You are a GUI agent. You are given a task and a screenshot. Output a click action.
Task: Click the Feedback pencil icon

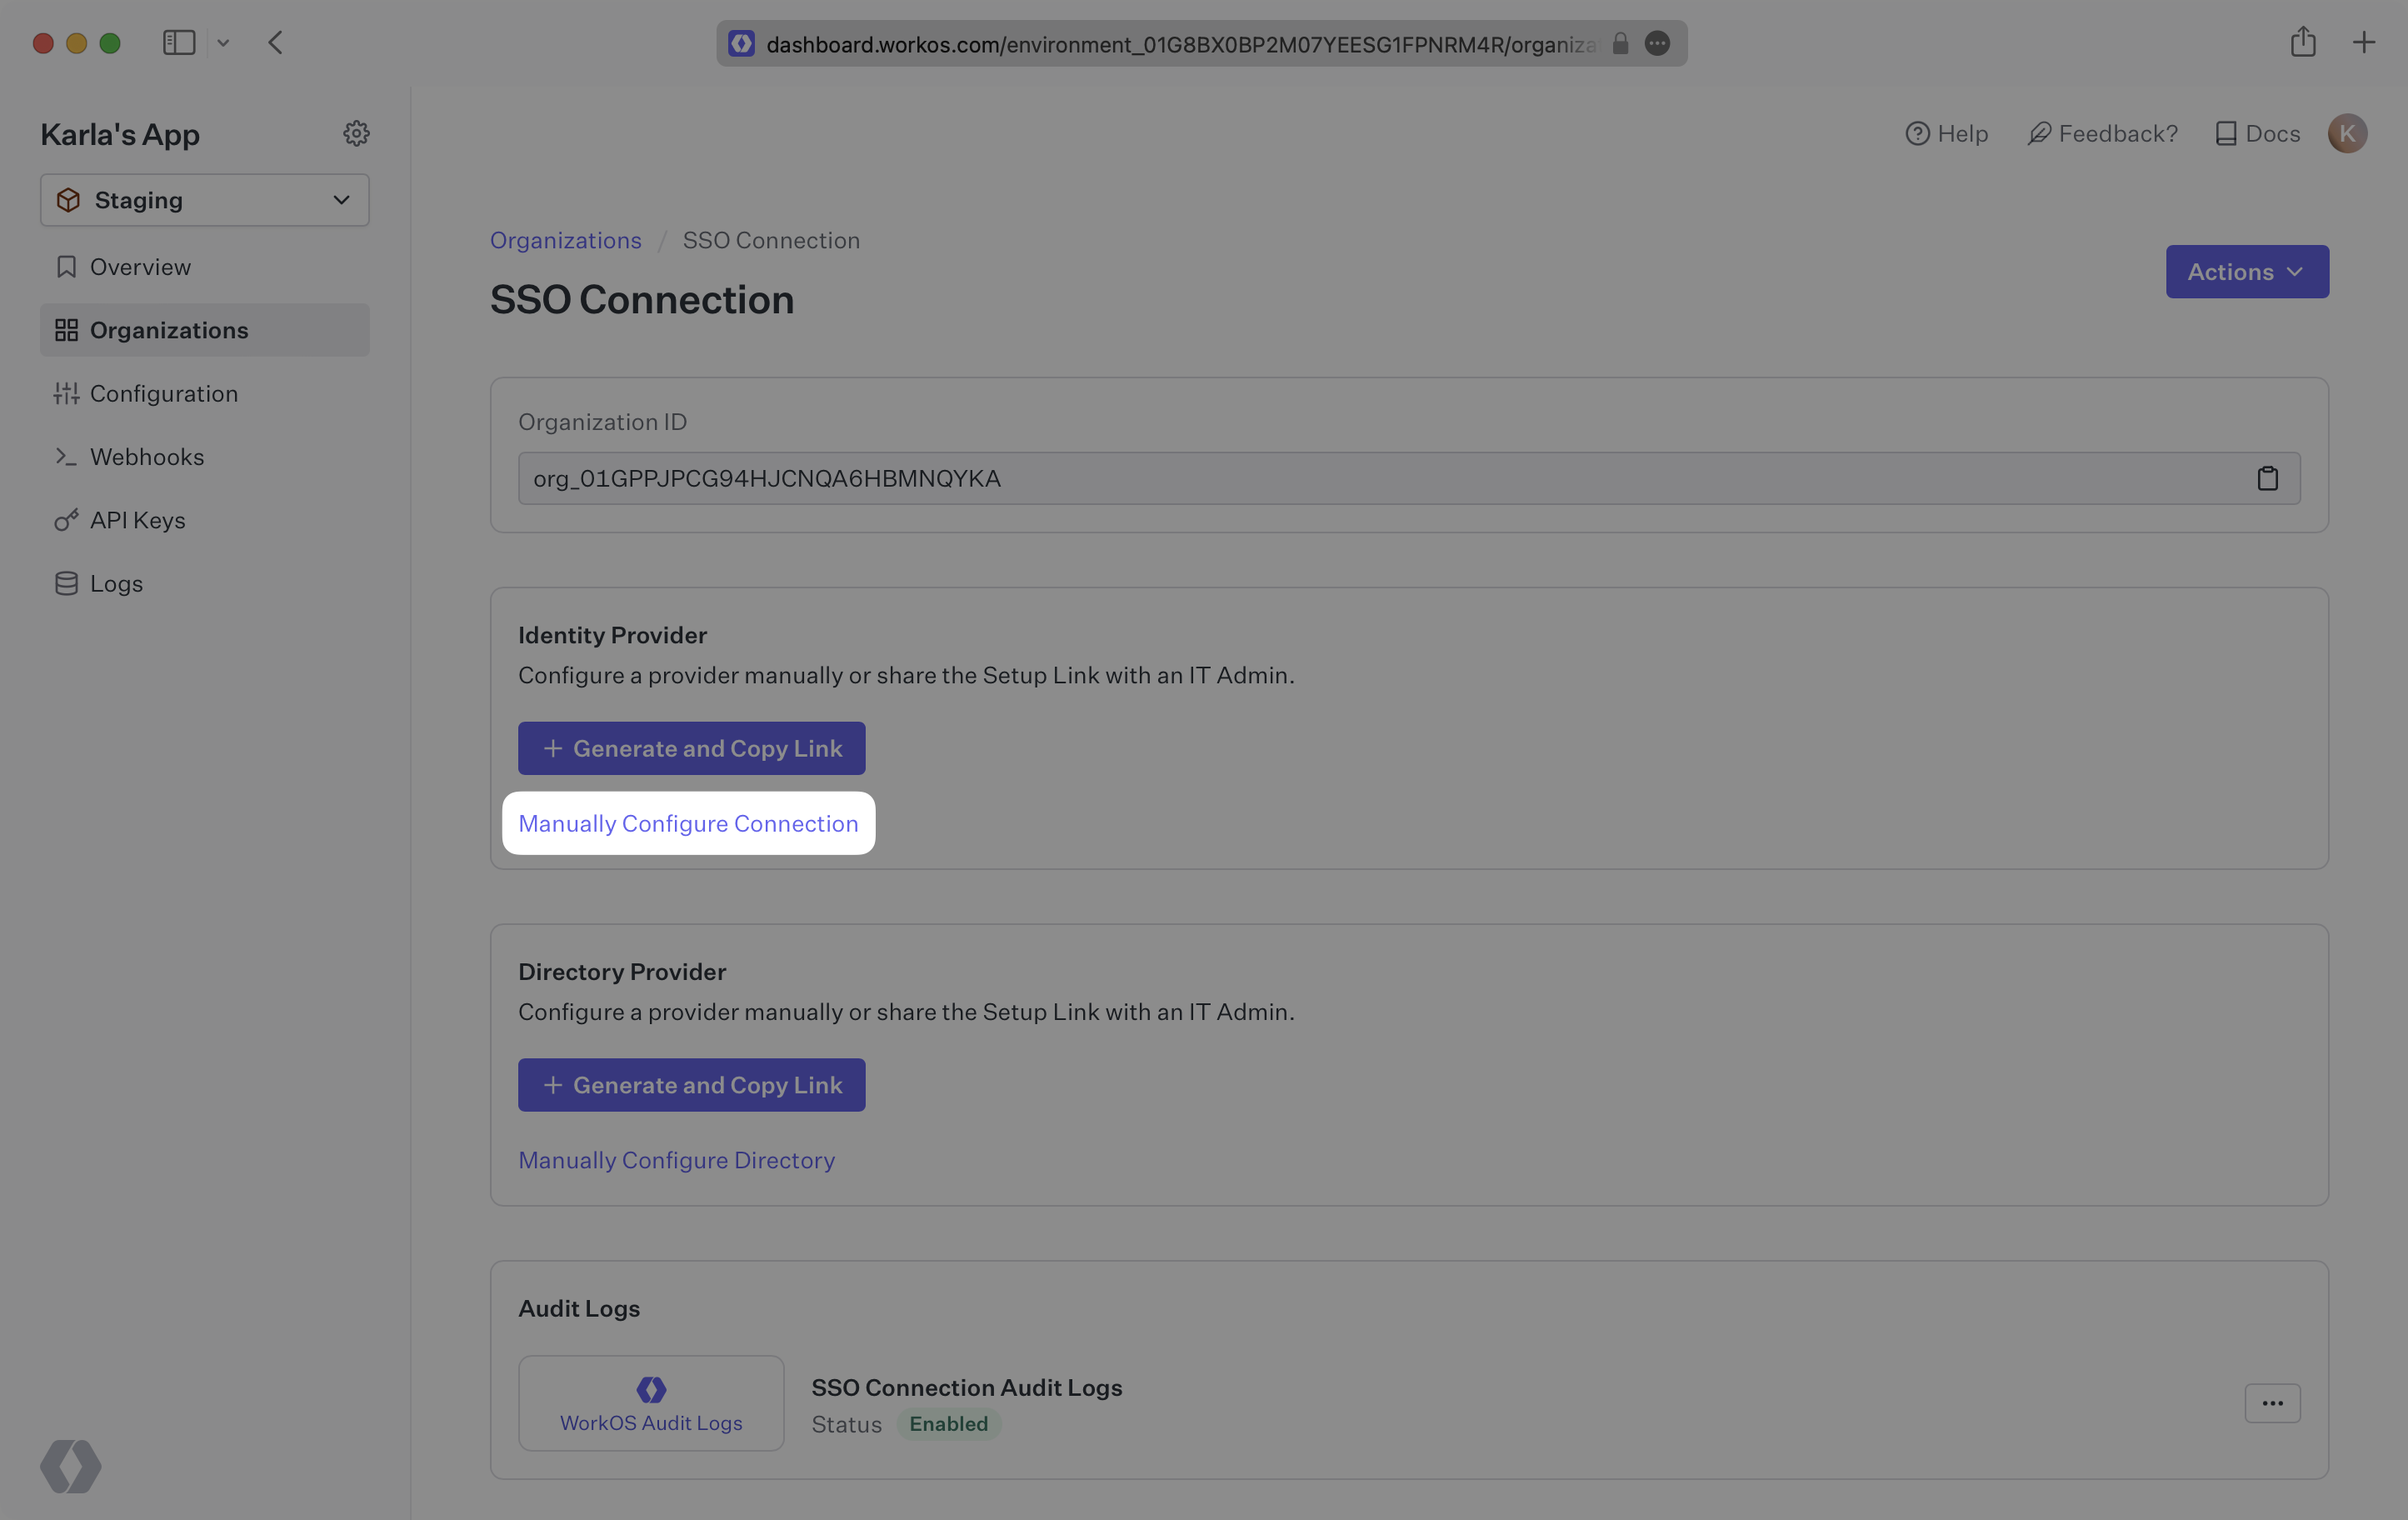pyautogui.click(x=2040, y=133)
